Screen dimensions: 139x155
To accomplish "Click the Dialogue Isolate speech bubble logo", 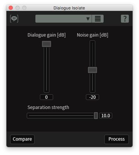I will point(14,19).
